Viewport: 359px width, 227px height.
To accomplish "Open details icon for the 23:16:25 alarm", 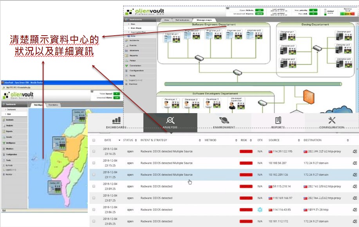I will (x=355, y=151).
